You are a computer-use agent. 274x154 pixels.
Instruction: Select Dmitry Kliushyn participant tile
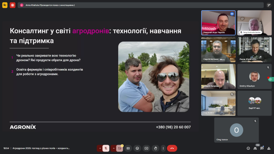pos(254,76)
